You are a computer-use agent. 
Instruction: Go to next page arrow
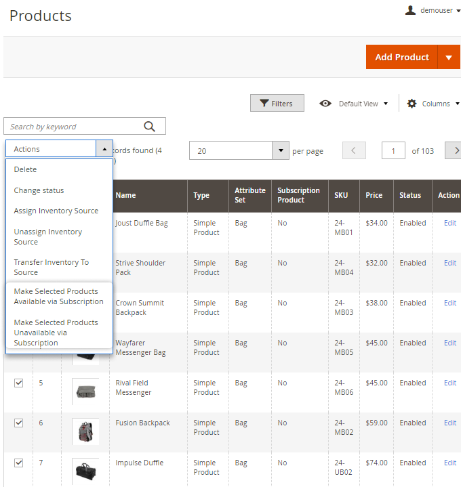click(x=456, y=151)
